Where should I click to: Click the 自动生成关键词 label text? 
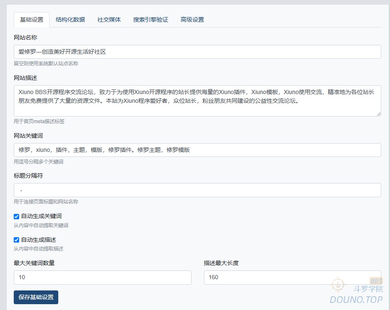[x=41, y=216]
